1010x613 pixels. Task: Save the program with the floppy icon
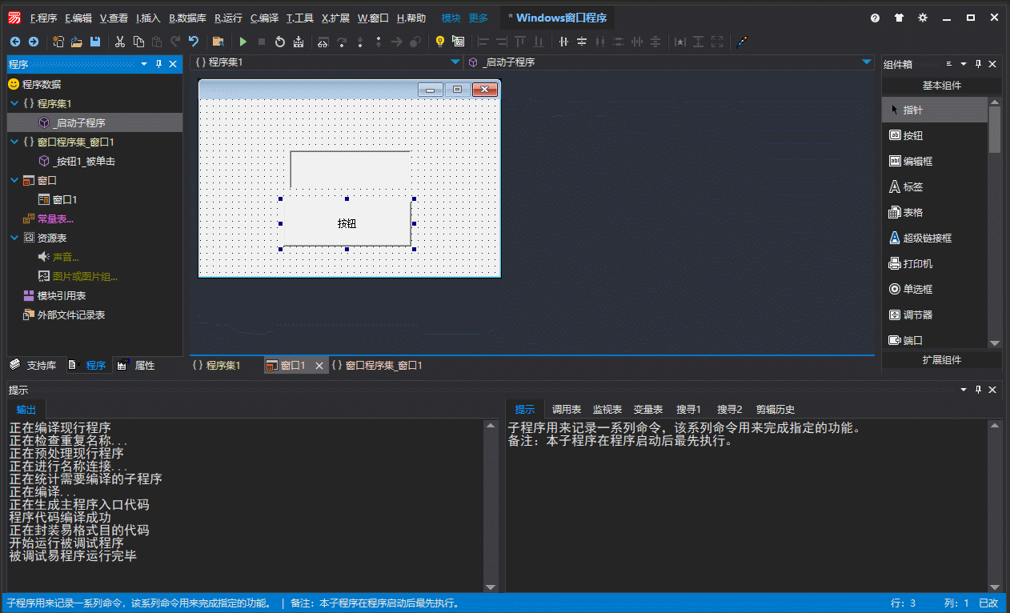95,42
